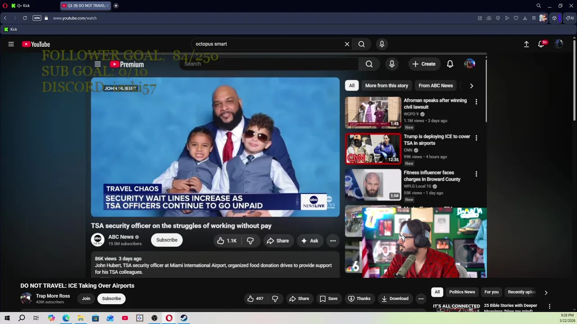Expand more chips with the right arrow
The image size is (577, 324).
(x=546, y=292)
